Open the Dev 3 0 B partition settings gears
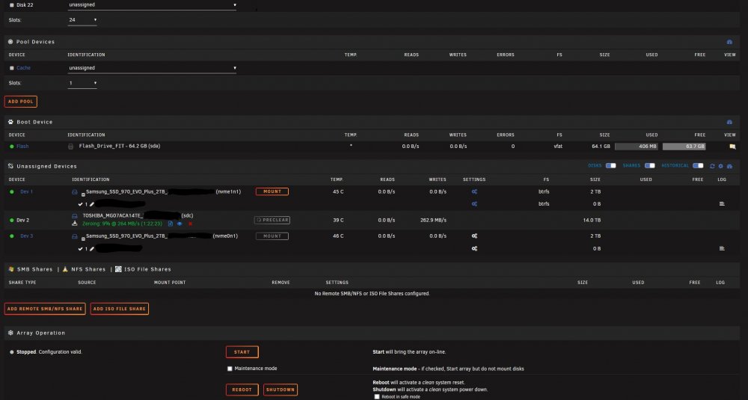The width and height of the screenshot is (748, 400). [x=474, y=249]
